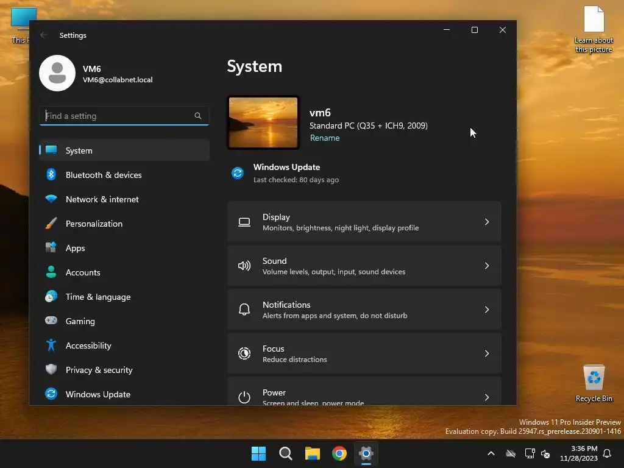The height and width of the screenshot is (468, 624).
Task: Click the Sound speaker icon
Action: 244,266
